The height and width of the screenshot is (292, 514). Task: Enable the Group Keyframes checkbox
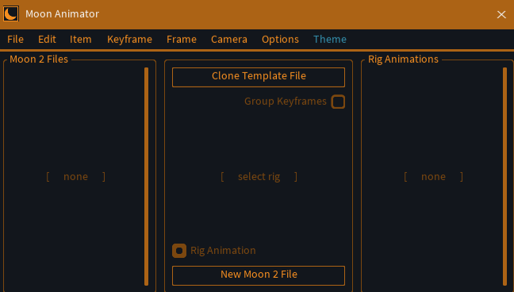tap(338, 102)
